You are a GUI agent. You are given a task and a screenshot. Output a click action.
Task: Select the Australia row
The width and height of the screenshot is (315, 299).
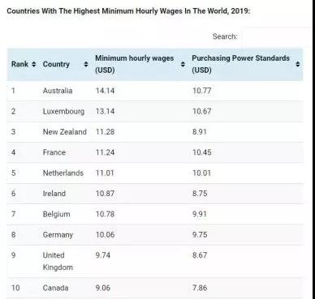click(155, 91)
